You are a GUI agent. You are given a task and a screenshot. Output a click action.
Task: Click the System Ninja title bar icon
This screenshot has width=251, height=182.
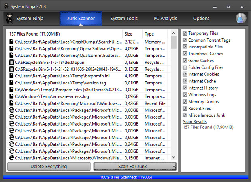pyautogui.click(x=6, y=6)
